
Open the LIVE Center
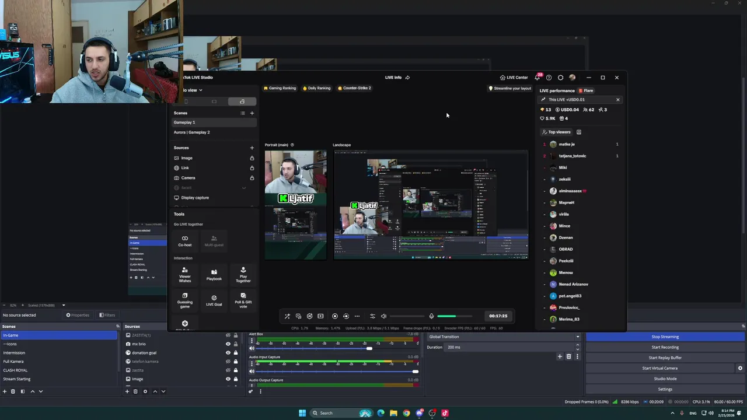pyautogui.click(x=514, y=78)
